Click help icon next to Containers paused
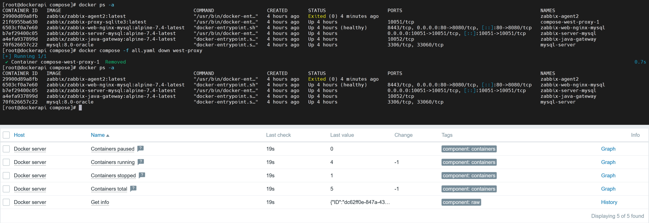Viewport: 649px width, 223px height. click(x=140, y=149)
